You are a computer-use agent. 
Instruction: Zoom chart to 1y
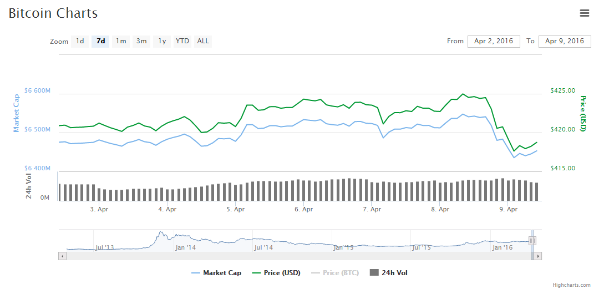[x=162, y=41]
